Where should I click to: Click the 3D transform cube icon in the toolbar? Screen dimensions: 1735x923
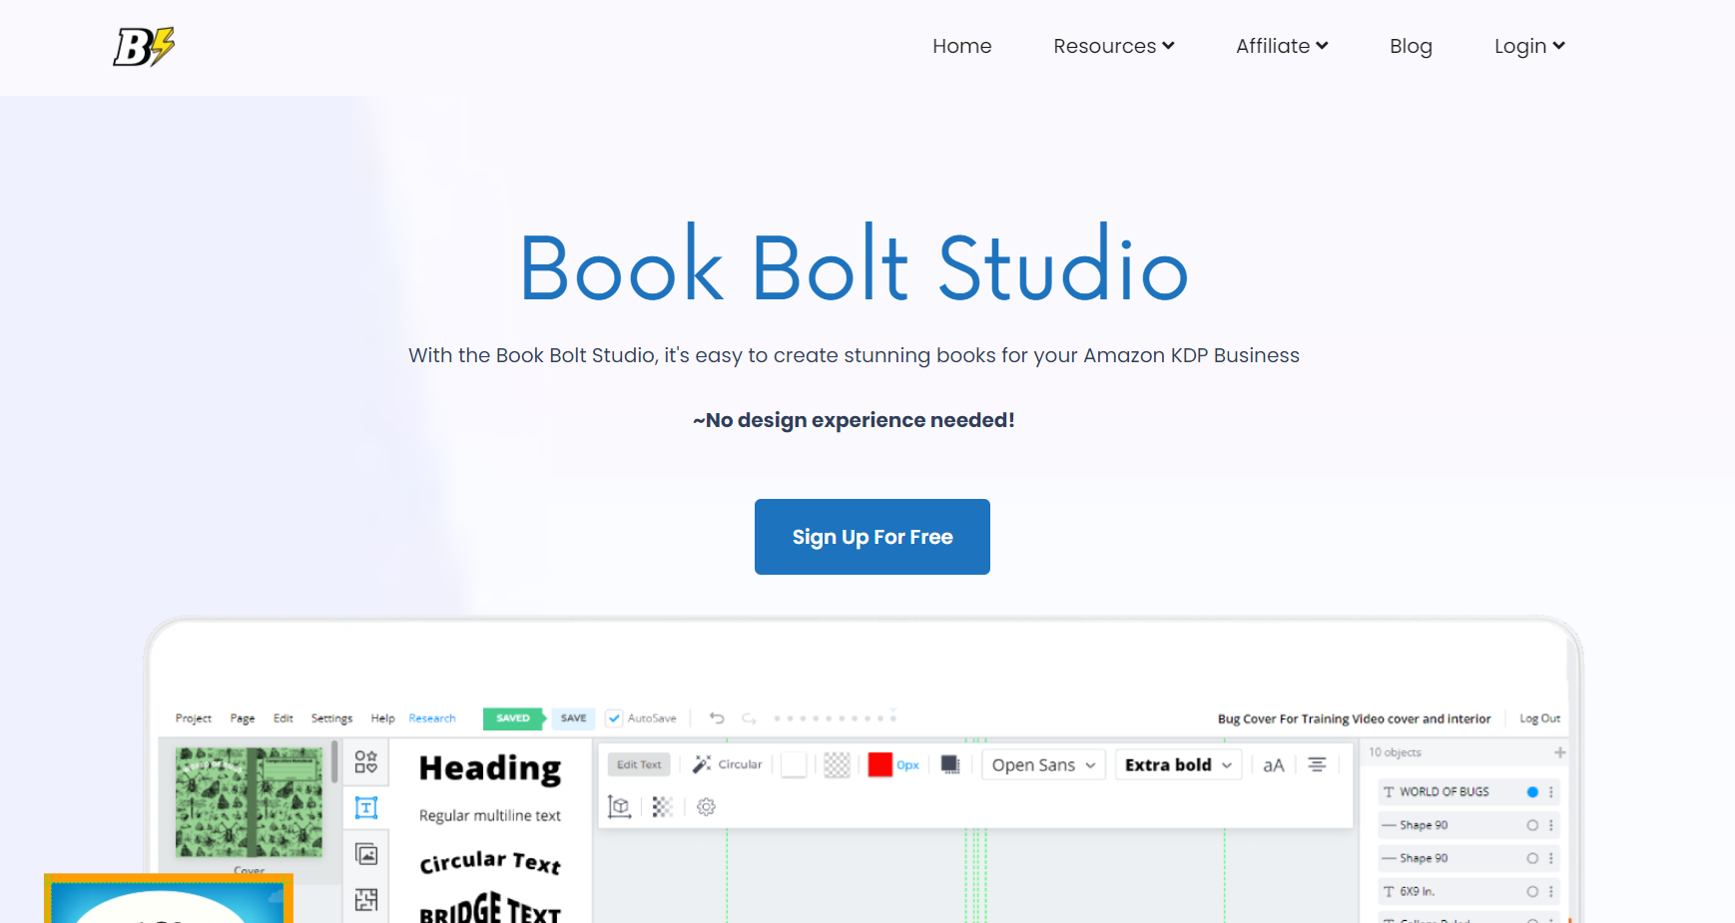(619, 806)
